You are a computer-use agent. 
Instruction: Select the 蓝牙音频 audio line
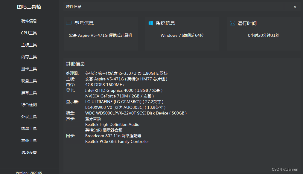pos(93,119)
